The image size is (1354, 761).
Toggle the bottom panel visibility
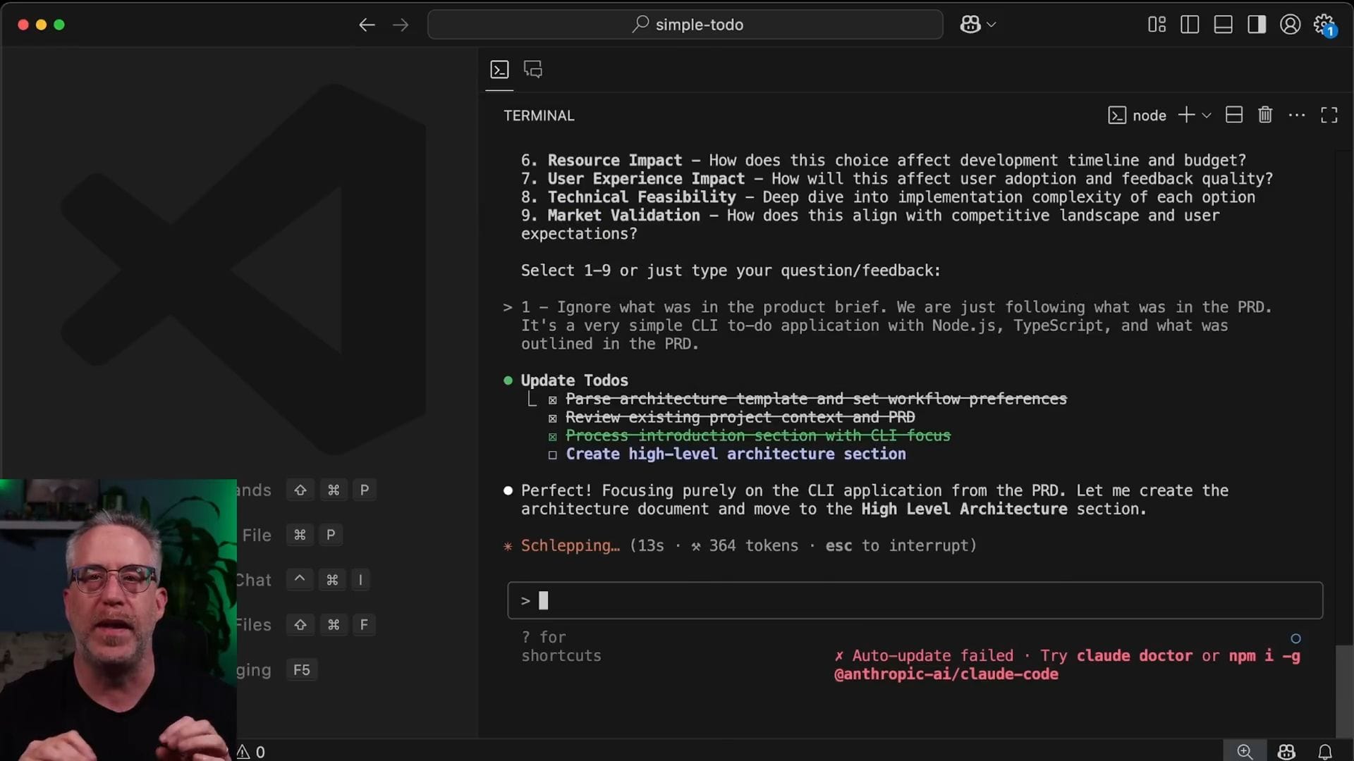(1223, 25)
